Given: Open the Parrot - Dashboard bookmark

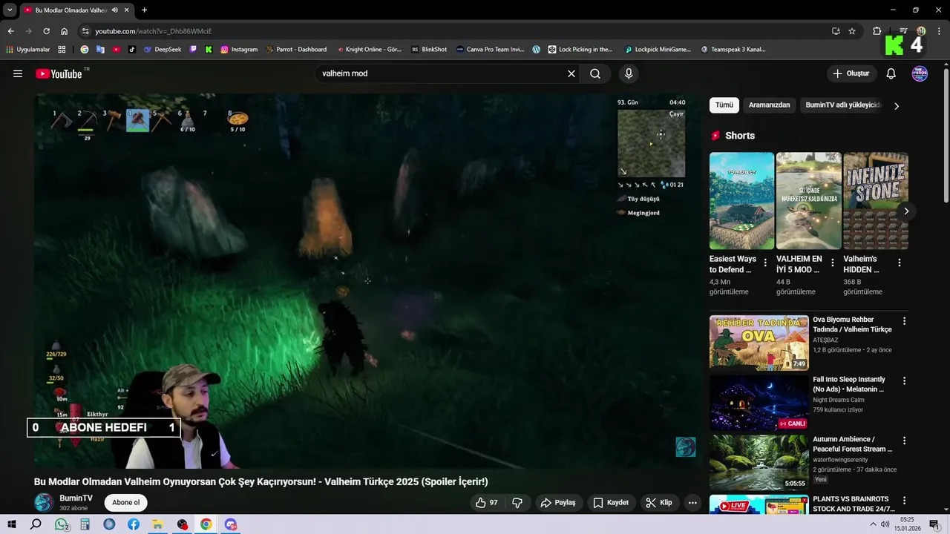Looking at the screenshot, I should click(x=296, y=50).
